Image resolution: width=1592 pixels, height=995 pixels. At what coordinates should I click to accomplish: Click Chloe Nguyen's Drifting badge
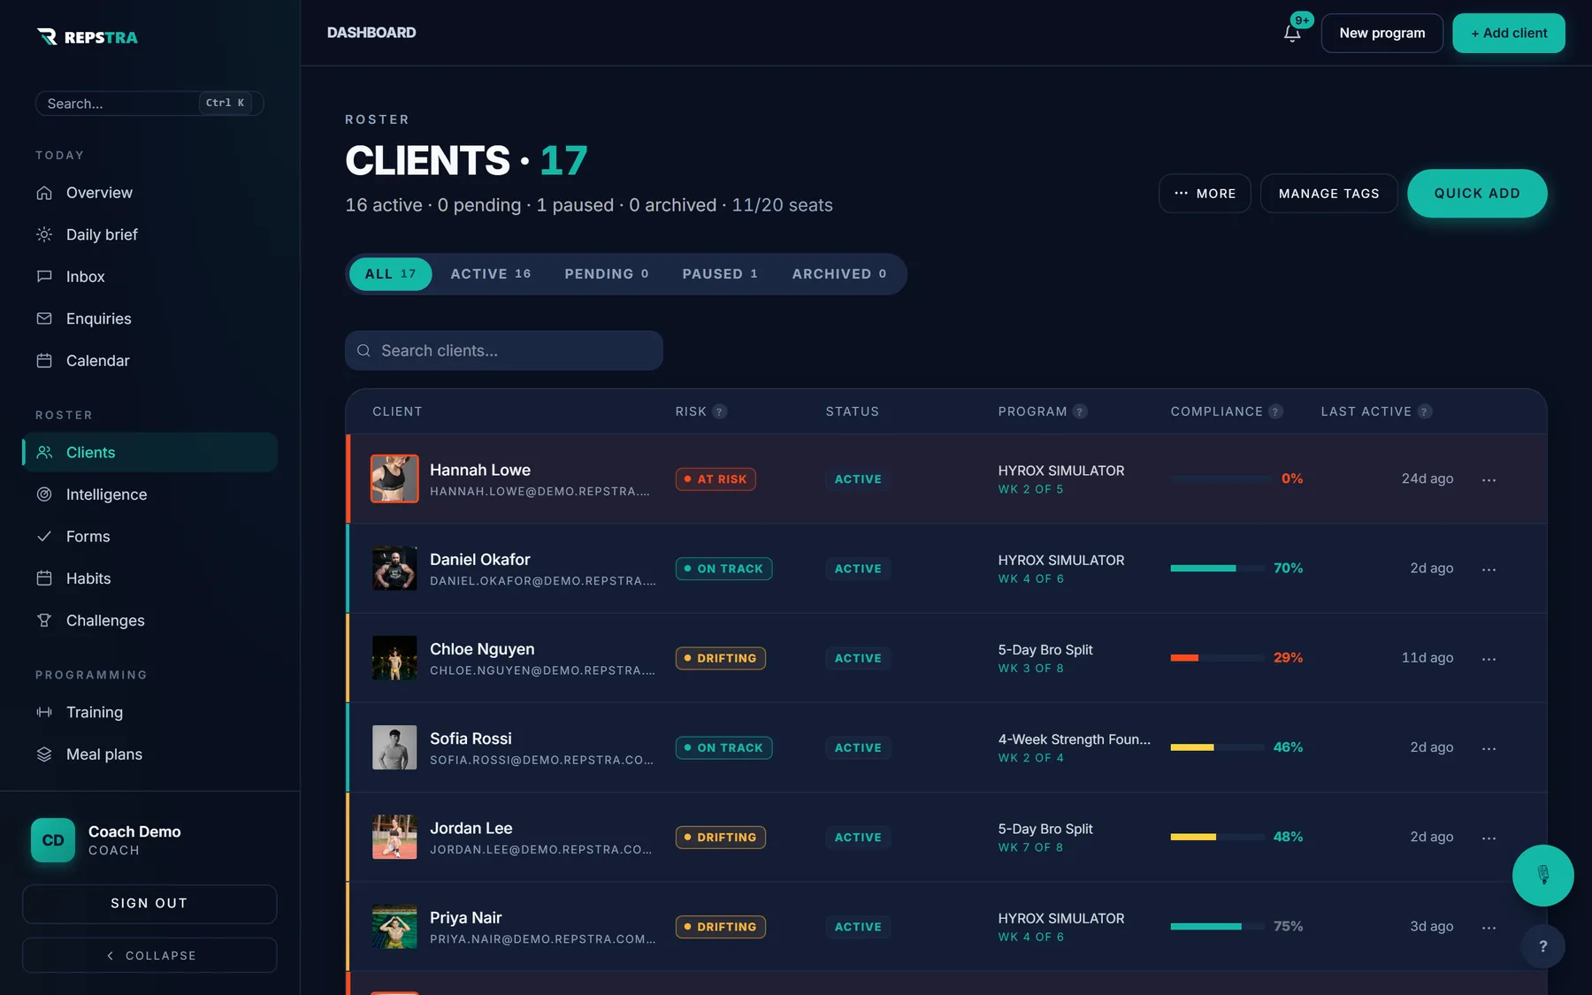tap(721, 658)
